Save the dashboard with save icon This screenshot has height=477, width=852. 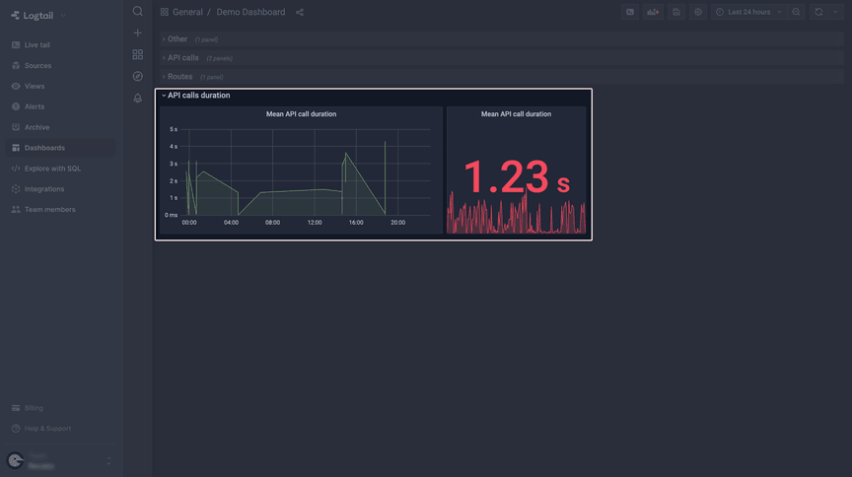(675, 12)
